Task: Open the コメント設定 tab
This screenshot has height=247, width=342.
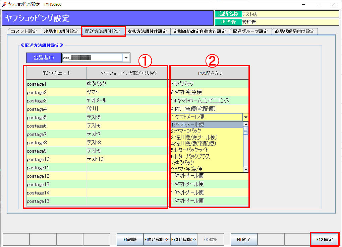Action: pyautogui.click(x=24, y=31)
